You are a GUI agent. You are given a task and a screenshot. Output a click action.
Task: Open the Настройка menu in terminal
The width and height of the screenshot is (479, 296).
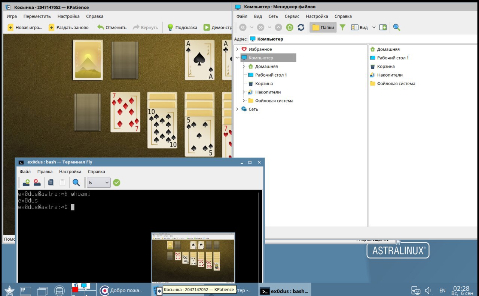click(70, 172)
